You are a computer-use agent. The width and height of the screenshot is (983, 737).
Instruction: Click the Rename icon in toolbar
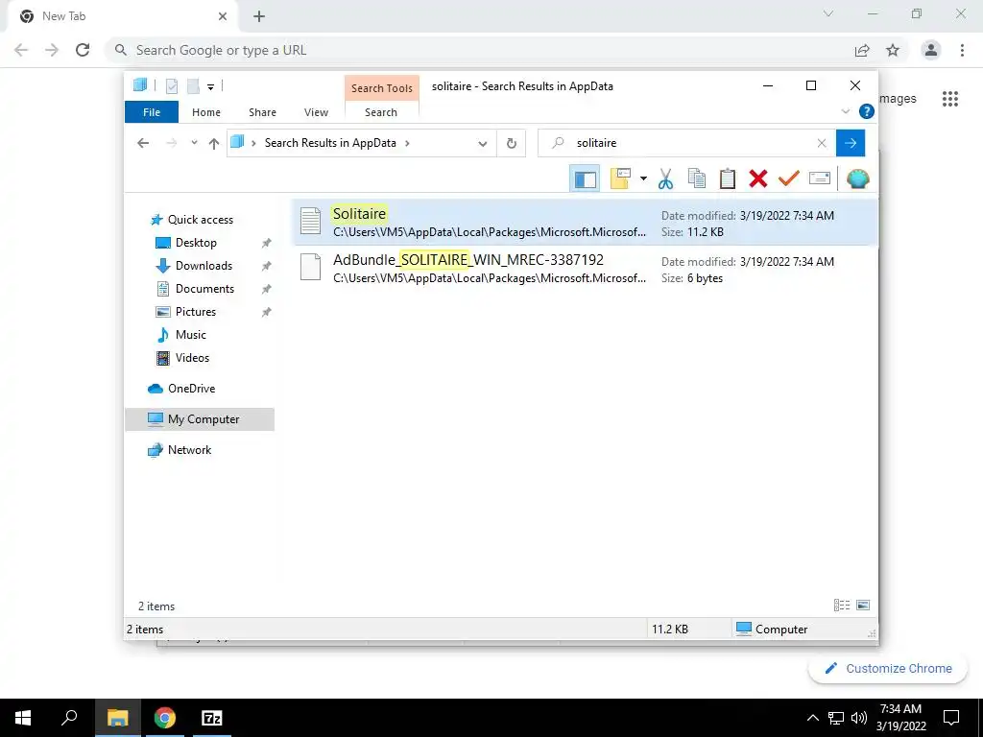pos(820,178)
